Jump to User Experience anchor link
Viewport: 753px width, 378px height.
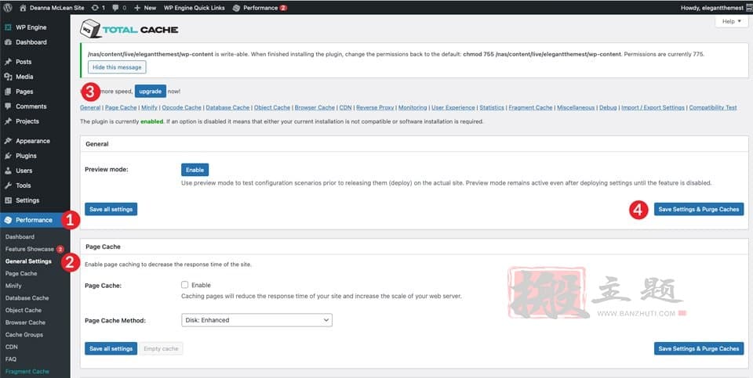point(453,108)
